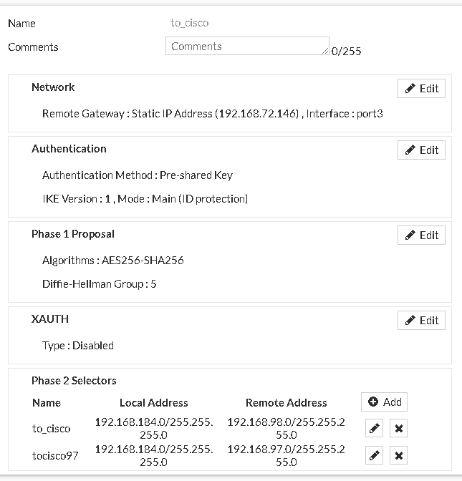Edit the Phase 1 Proposal settings
Image resolution: width=462 pixels, height=481 pixels.
coord(421,235)
